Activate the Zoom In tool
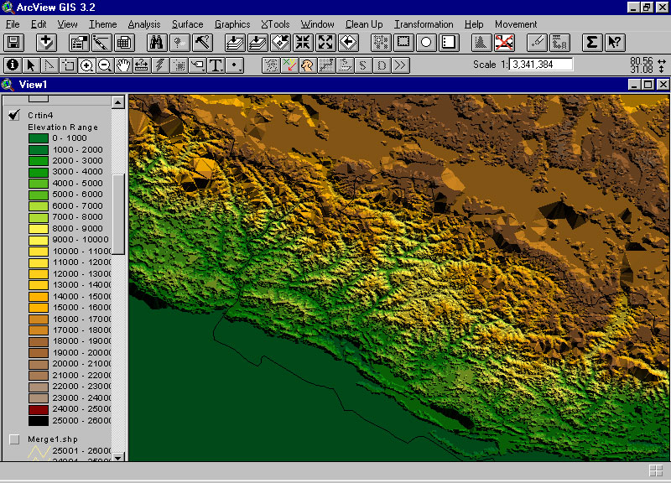Viewport: 671px width, 483px height. [86, 65]
